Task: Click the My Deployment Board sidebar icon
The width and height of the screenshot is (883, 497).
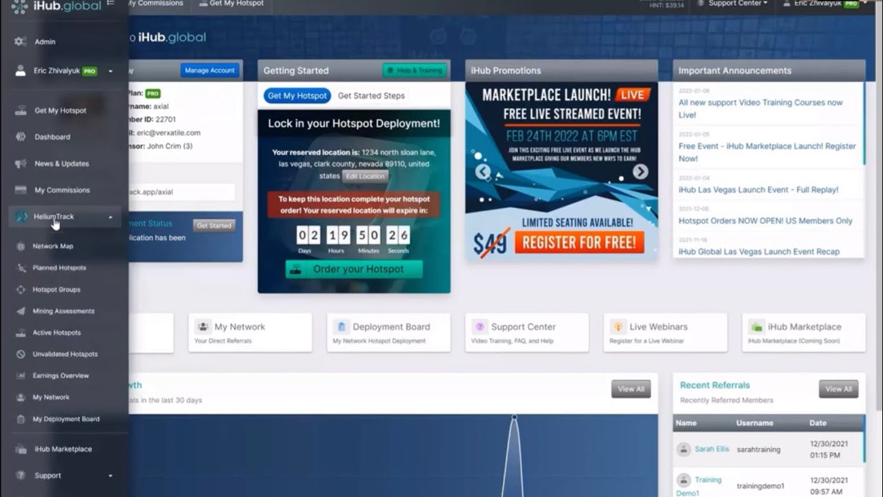Action: click(x=20, y=419)
